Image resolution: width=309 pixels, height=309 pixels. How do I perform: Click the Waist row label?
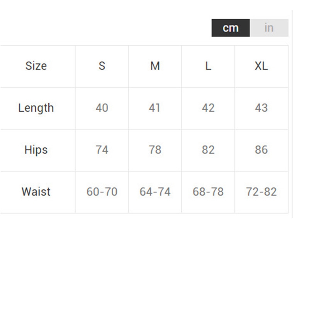tap(36, 192)
